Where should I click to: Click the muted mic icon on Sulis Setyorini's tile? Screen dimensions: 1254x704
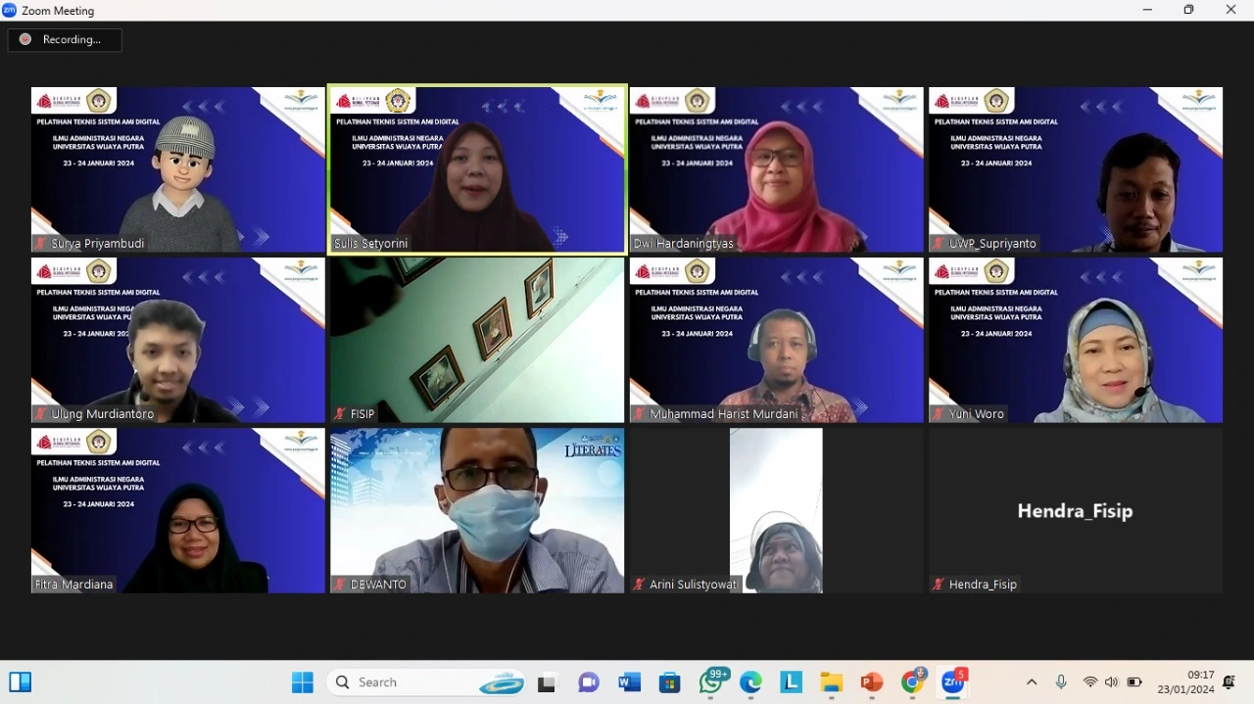(340, 243)
